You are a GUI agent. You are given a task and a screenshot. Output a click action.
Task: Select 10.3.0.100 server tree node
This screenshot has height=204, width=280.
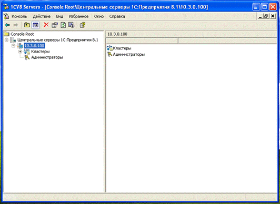pos(34,46)
